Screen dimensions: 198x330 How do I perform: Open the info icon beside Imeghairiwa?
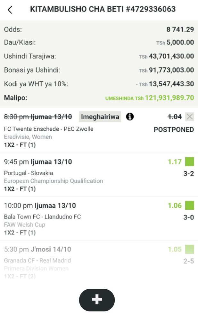pyautogui.click(x=130, y=117)
